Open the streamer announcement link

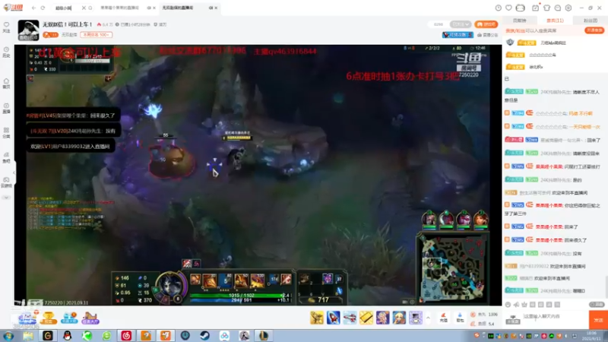click(x=487, y=35)
